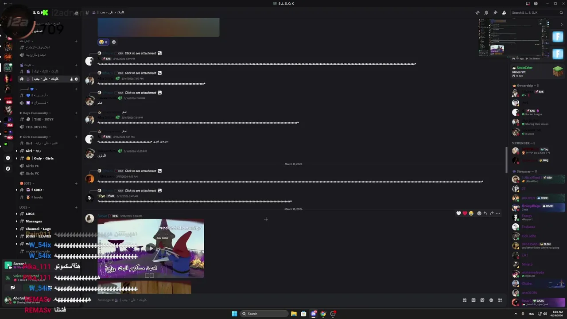
Task: Open pinned messages pin icon
Action: (x=495, y=12)
